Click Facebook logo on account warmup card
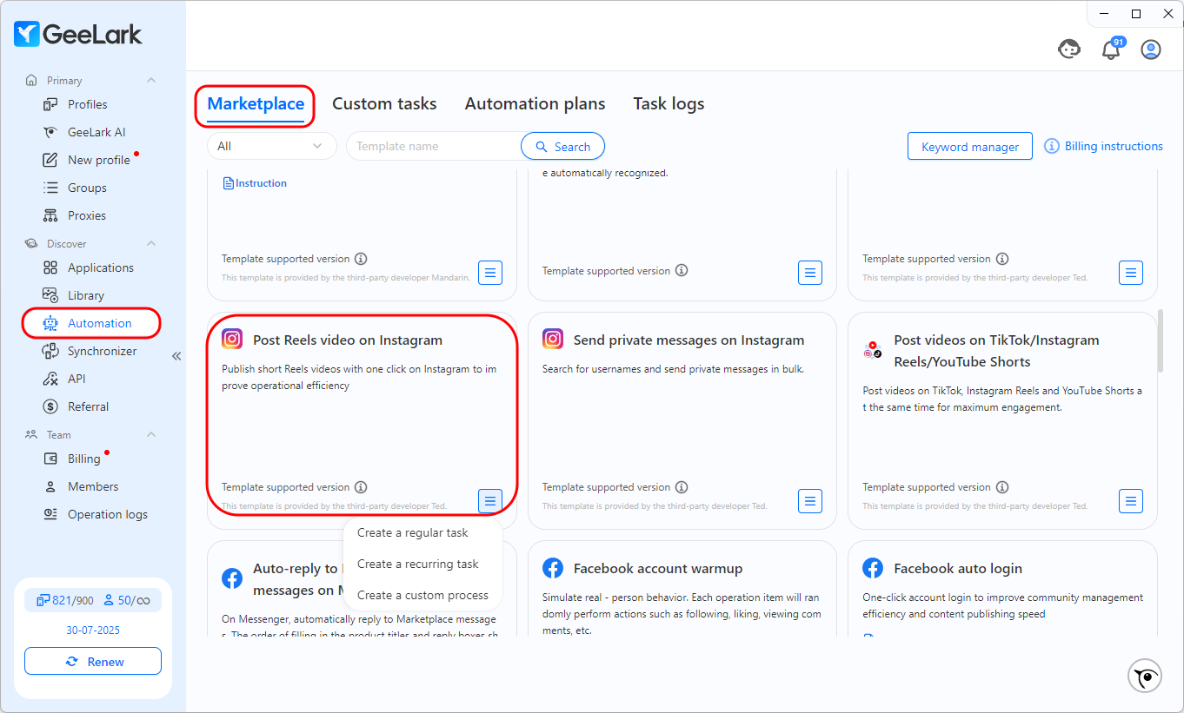 (x=553, y=568)
